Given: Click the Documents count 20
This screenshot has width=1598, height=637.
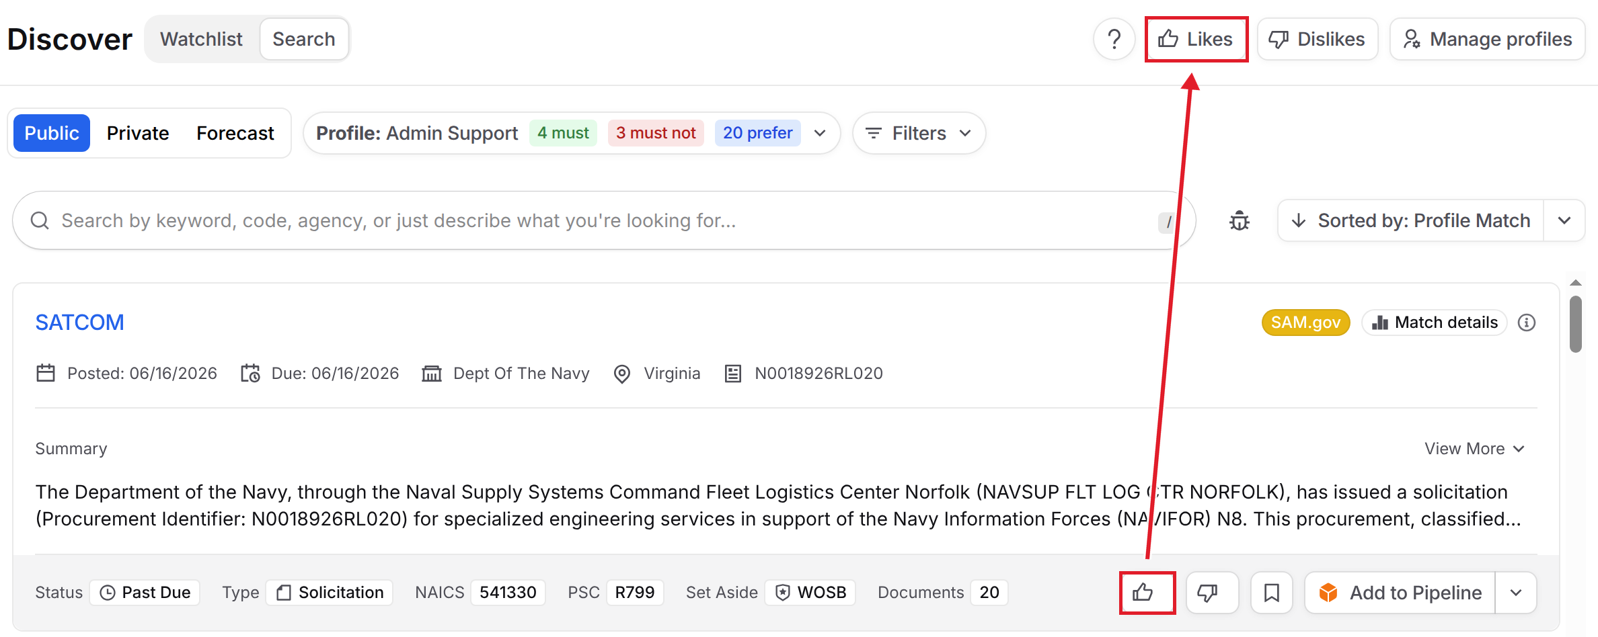Looking at the screenshot, I should coord(989,592).
